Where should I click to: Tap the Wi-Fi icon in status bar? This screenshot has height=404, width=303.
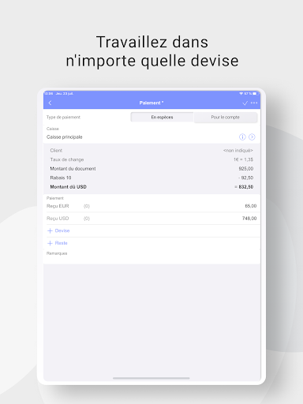[241, 94]
